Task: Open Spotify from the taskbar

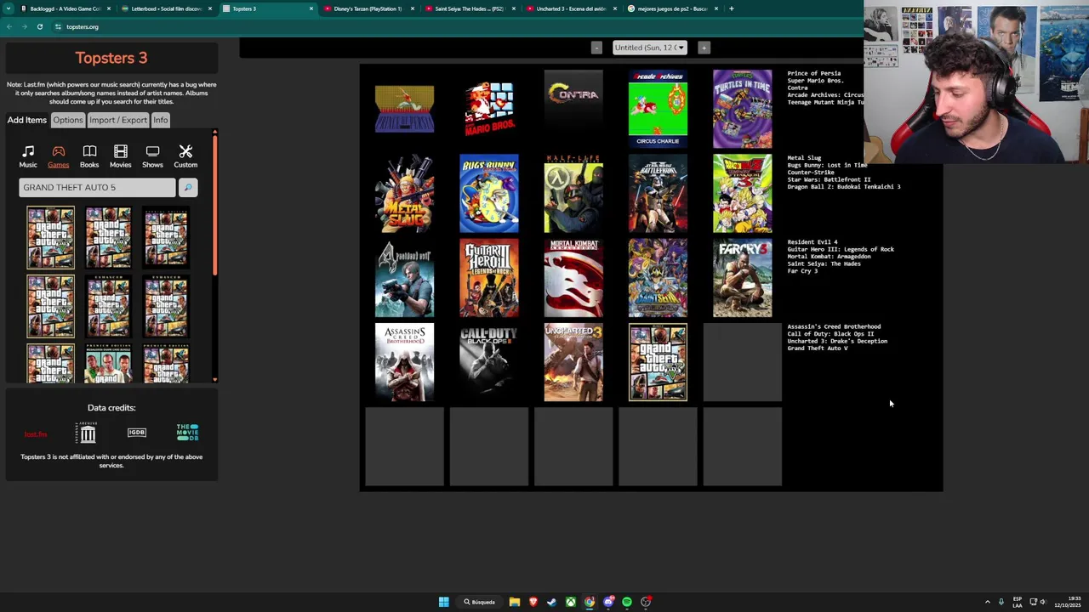Action: click(627, 602)
